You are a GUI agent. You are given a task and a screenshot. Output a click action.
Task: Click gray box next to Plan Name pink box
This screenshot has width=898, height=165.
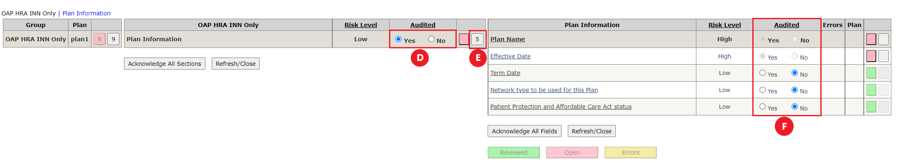click(x=883, y=39)
